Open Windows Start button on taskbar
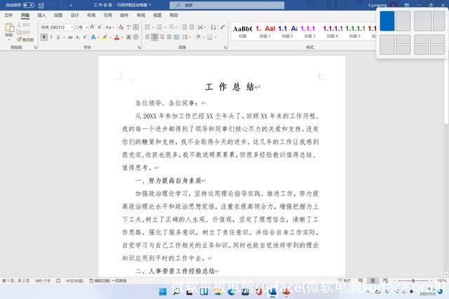The image size is (449, 299). [x=163, y=291]
